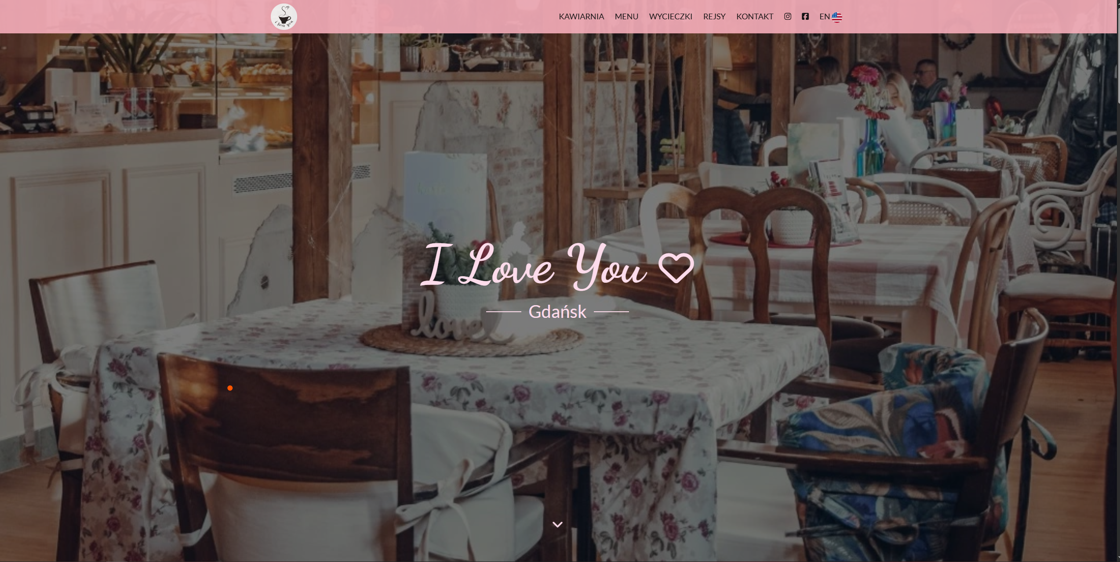Navigate to Kontakt
1120x562 pixels.
tap(755, 17)
